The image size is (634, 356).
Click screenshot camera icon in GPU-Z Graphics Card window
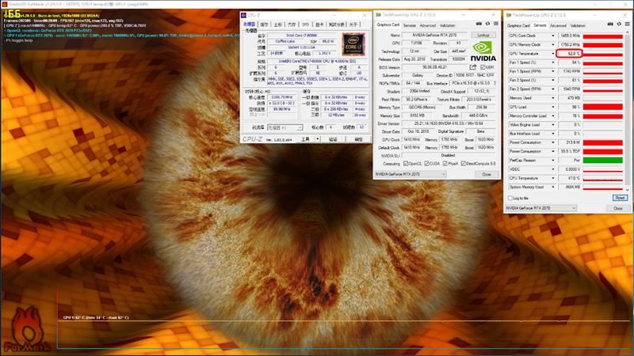pos(479,24)
